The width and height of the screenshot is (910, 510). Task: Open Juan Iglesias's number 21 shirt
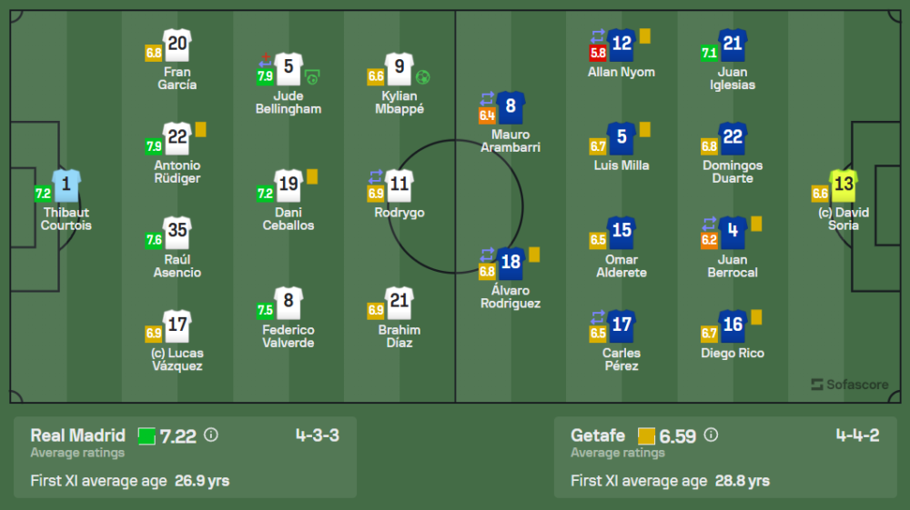[733, 45]
